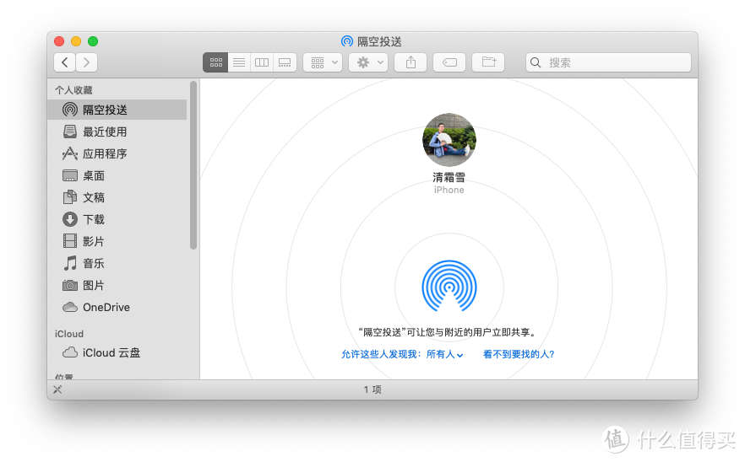Image resolution: width=745 pixels, height=462 pixels.
Task: Open the group-by arrangement dropdown
Action: point(323,62)
